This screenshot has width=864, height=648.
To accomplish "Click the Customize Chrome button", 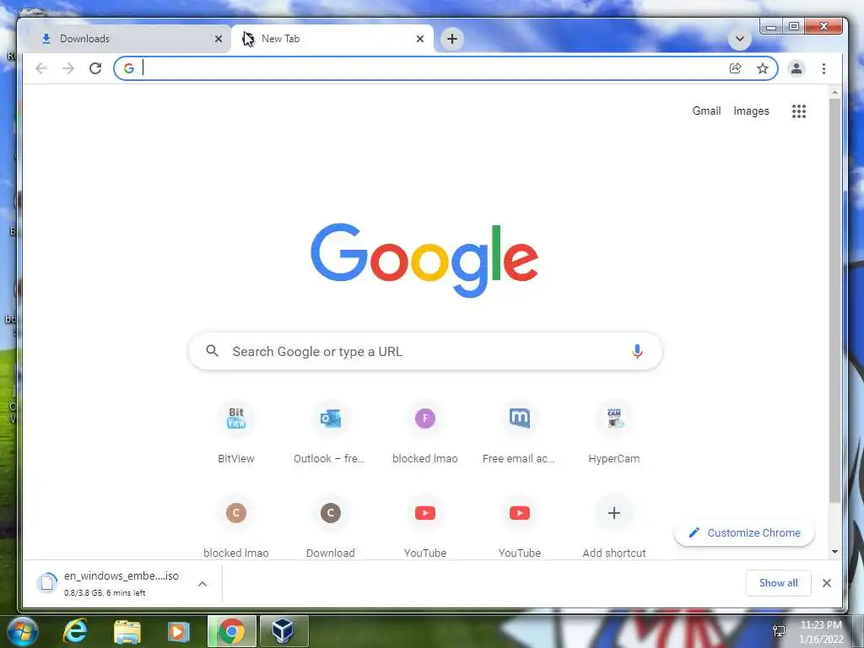I will [x=744, y=533].
